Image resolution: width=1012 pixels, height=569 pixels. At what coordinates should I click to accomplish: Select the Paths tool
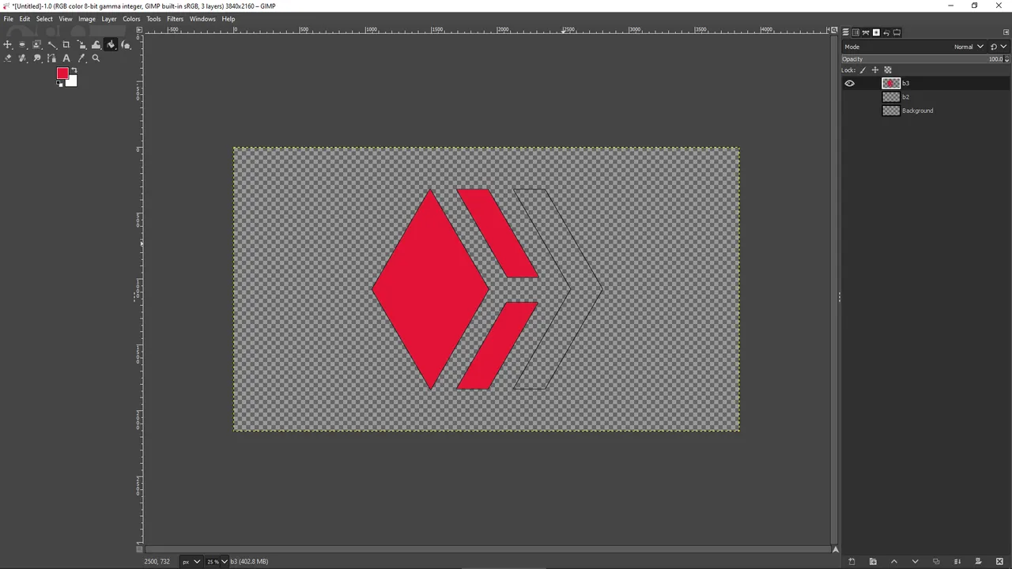(x=52, y=58)
